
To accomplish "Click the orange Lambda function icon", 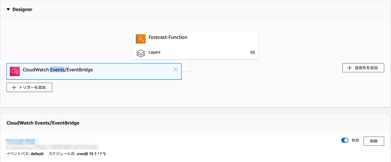I will pyautogui.click(x=140, y=39).
